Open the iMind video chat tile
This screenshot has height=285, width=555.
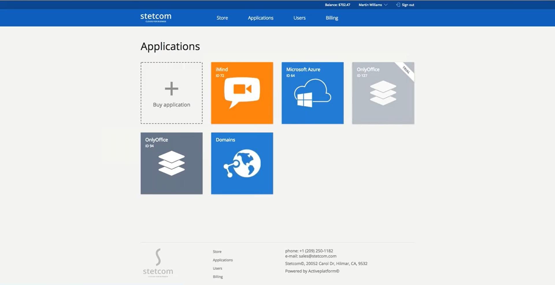pos(242,93)
